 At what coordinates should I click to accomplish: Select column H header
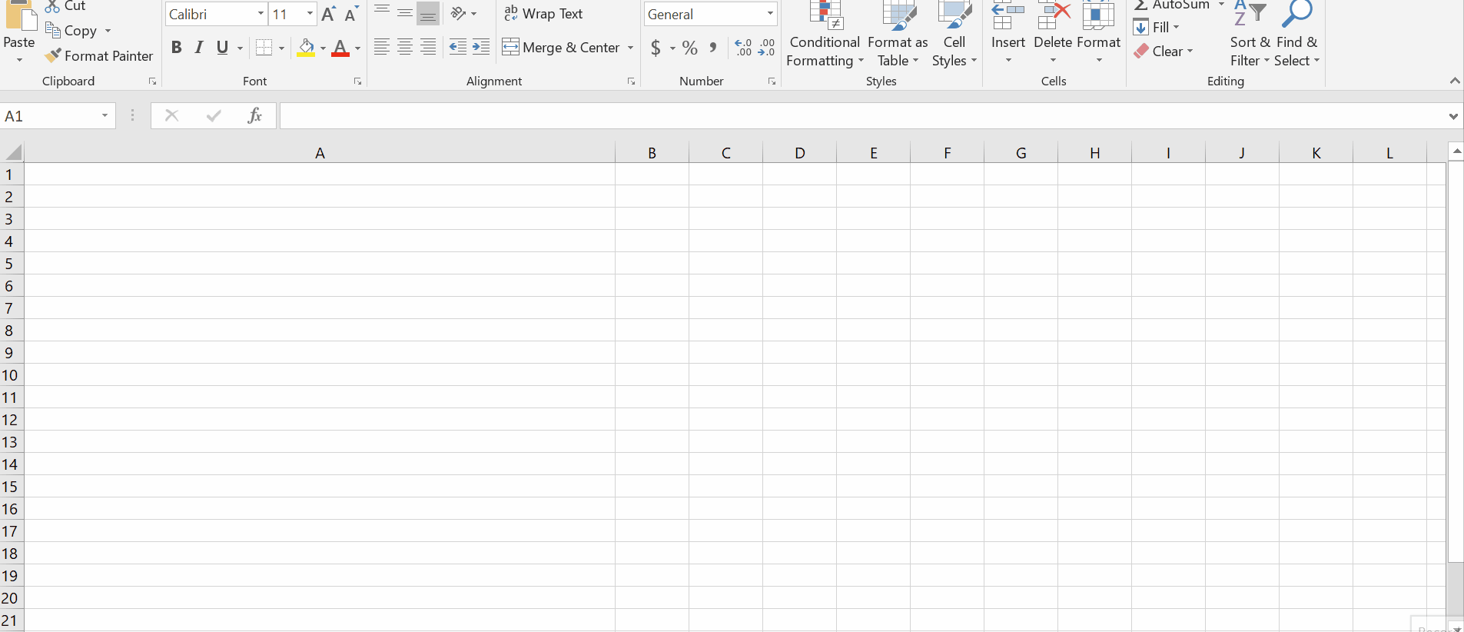click(1094, 153)
